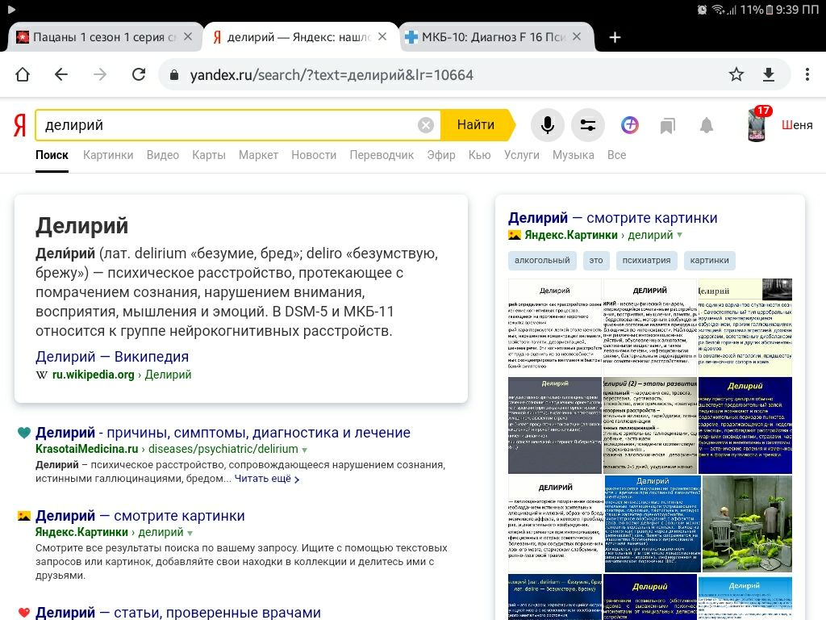Viewport: 826px width, 620px height.
Task: Open the Yandex Plus circle icon
Action: click(629, 125)
